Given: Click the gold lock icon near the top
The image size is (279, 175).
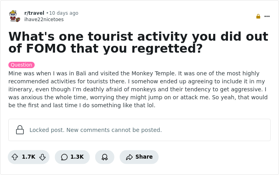Looking at the screenshot, I should (258, 16).
